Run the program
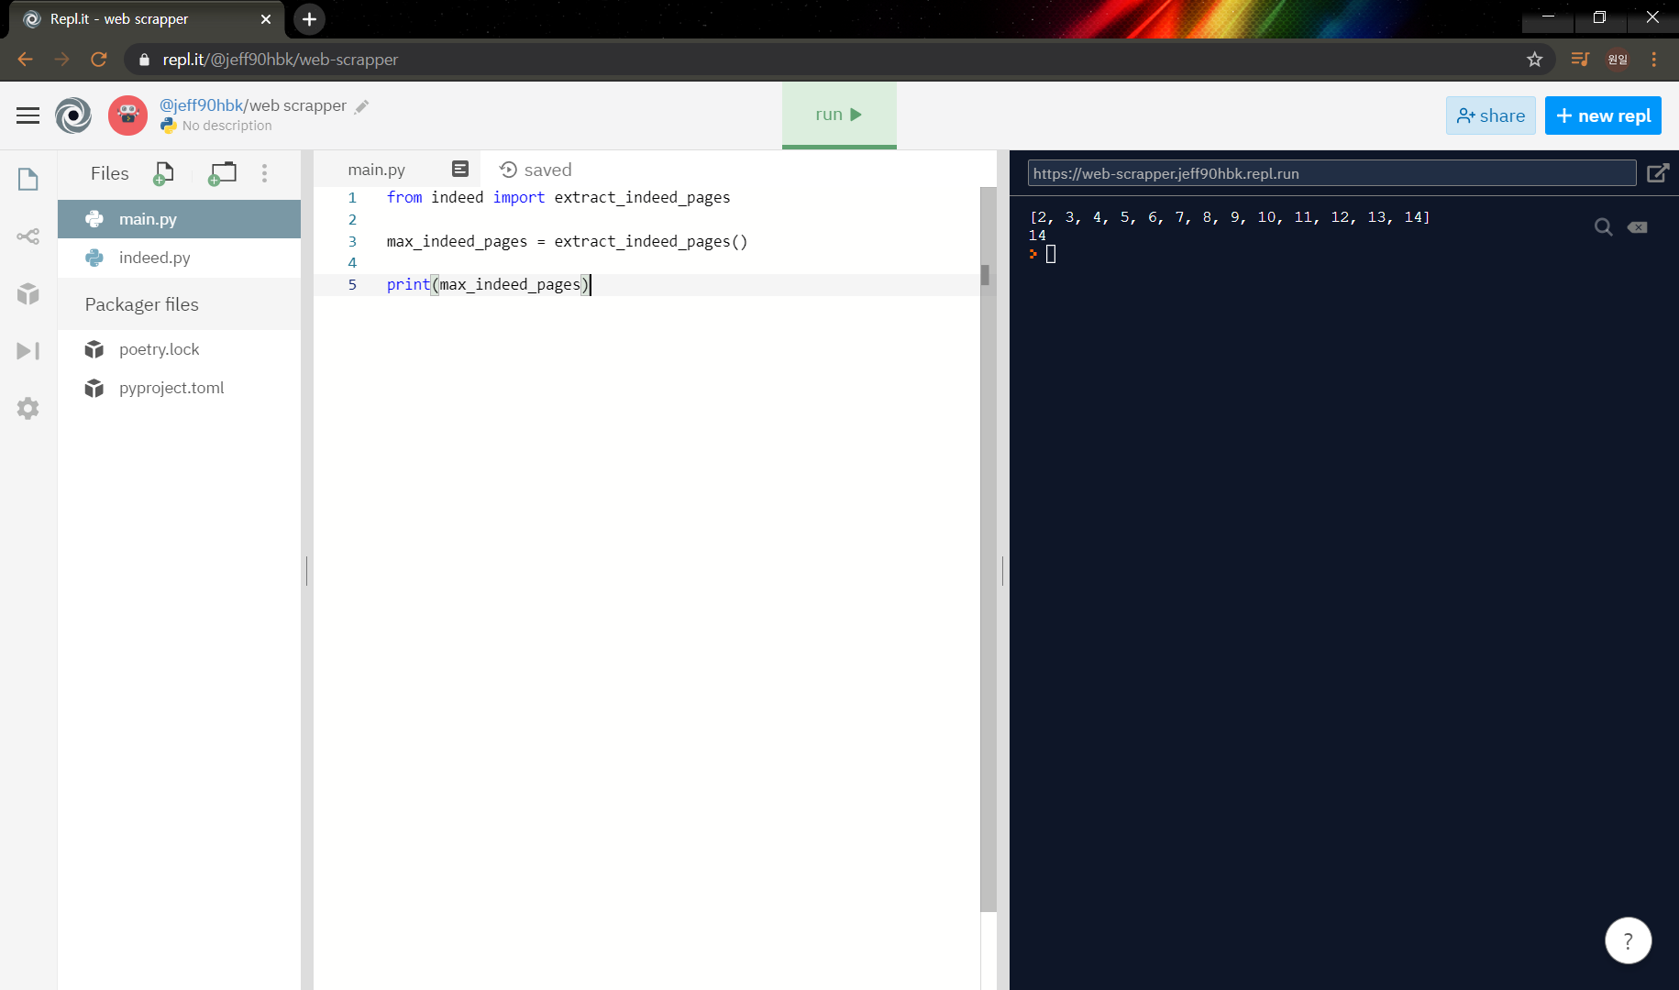 [839, 115]
